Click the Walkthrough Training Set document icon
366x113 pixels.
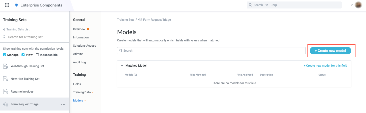click(6, 66)
